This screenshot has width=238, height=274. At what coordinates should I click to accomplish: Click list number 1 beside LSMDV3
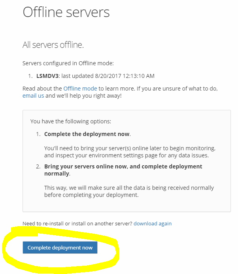30,76
